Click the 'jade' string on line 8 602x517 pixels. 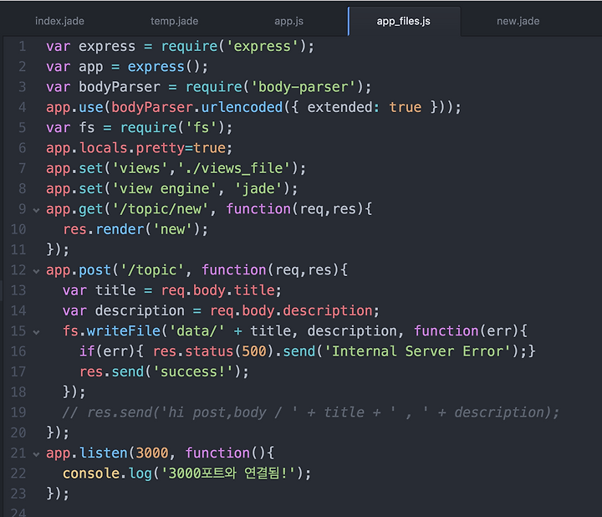258,189
